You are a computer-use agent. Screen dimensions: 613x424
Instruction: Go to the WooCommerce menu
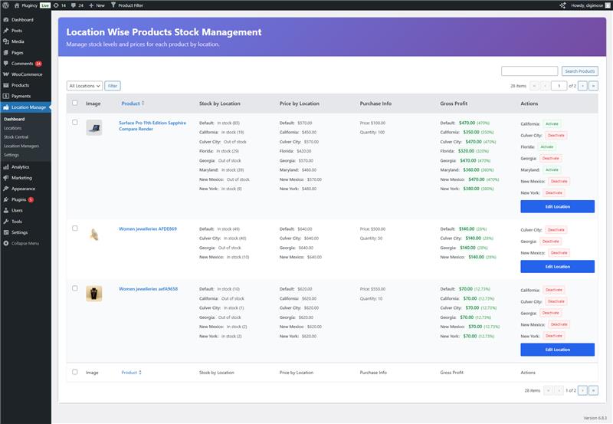pos(26,74)
